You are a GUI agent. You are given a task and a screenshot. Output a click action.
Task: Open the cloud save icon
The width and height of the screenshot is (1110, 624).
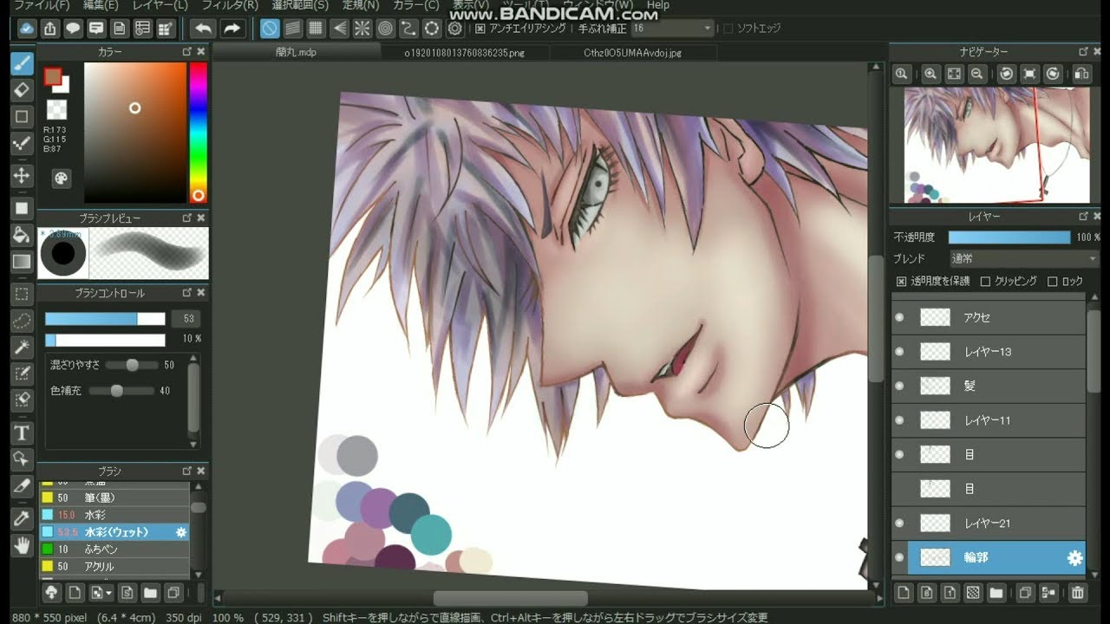(x=27, y=29)
